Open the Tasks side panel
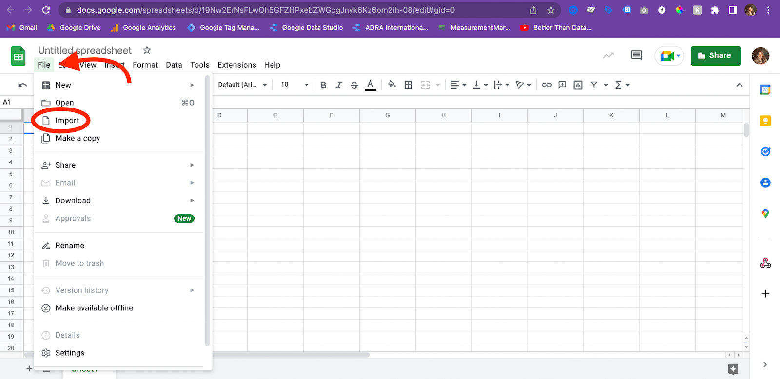The image size is (780, 379). click(x=765, y=152)
